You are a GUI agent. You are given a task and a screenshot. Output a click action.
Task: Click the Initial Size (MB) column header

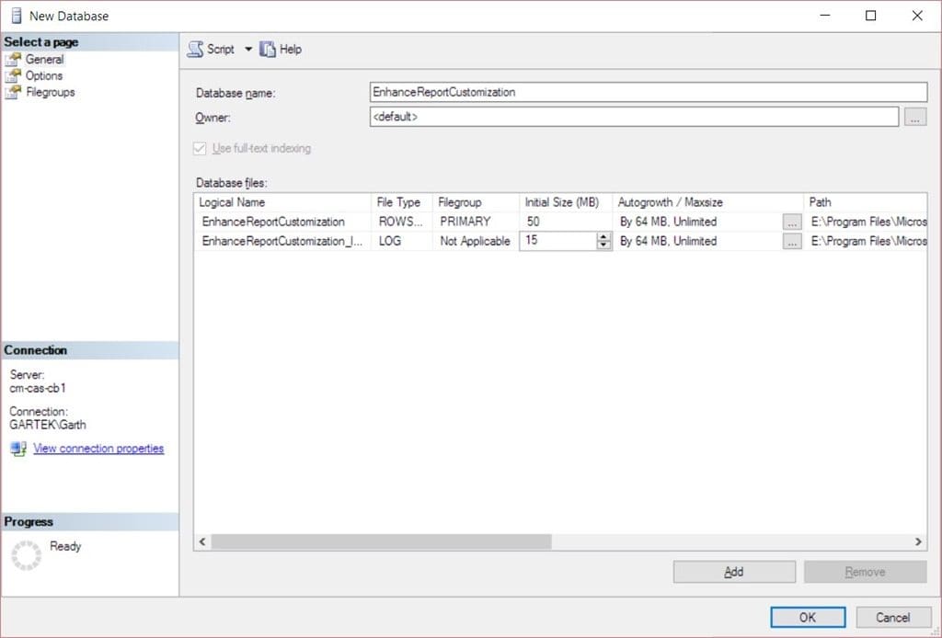tap(566, 202)
